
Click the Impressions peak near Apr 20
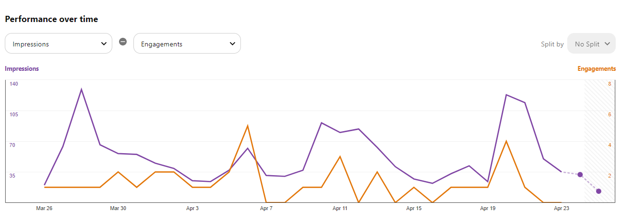click(506, 95)
